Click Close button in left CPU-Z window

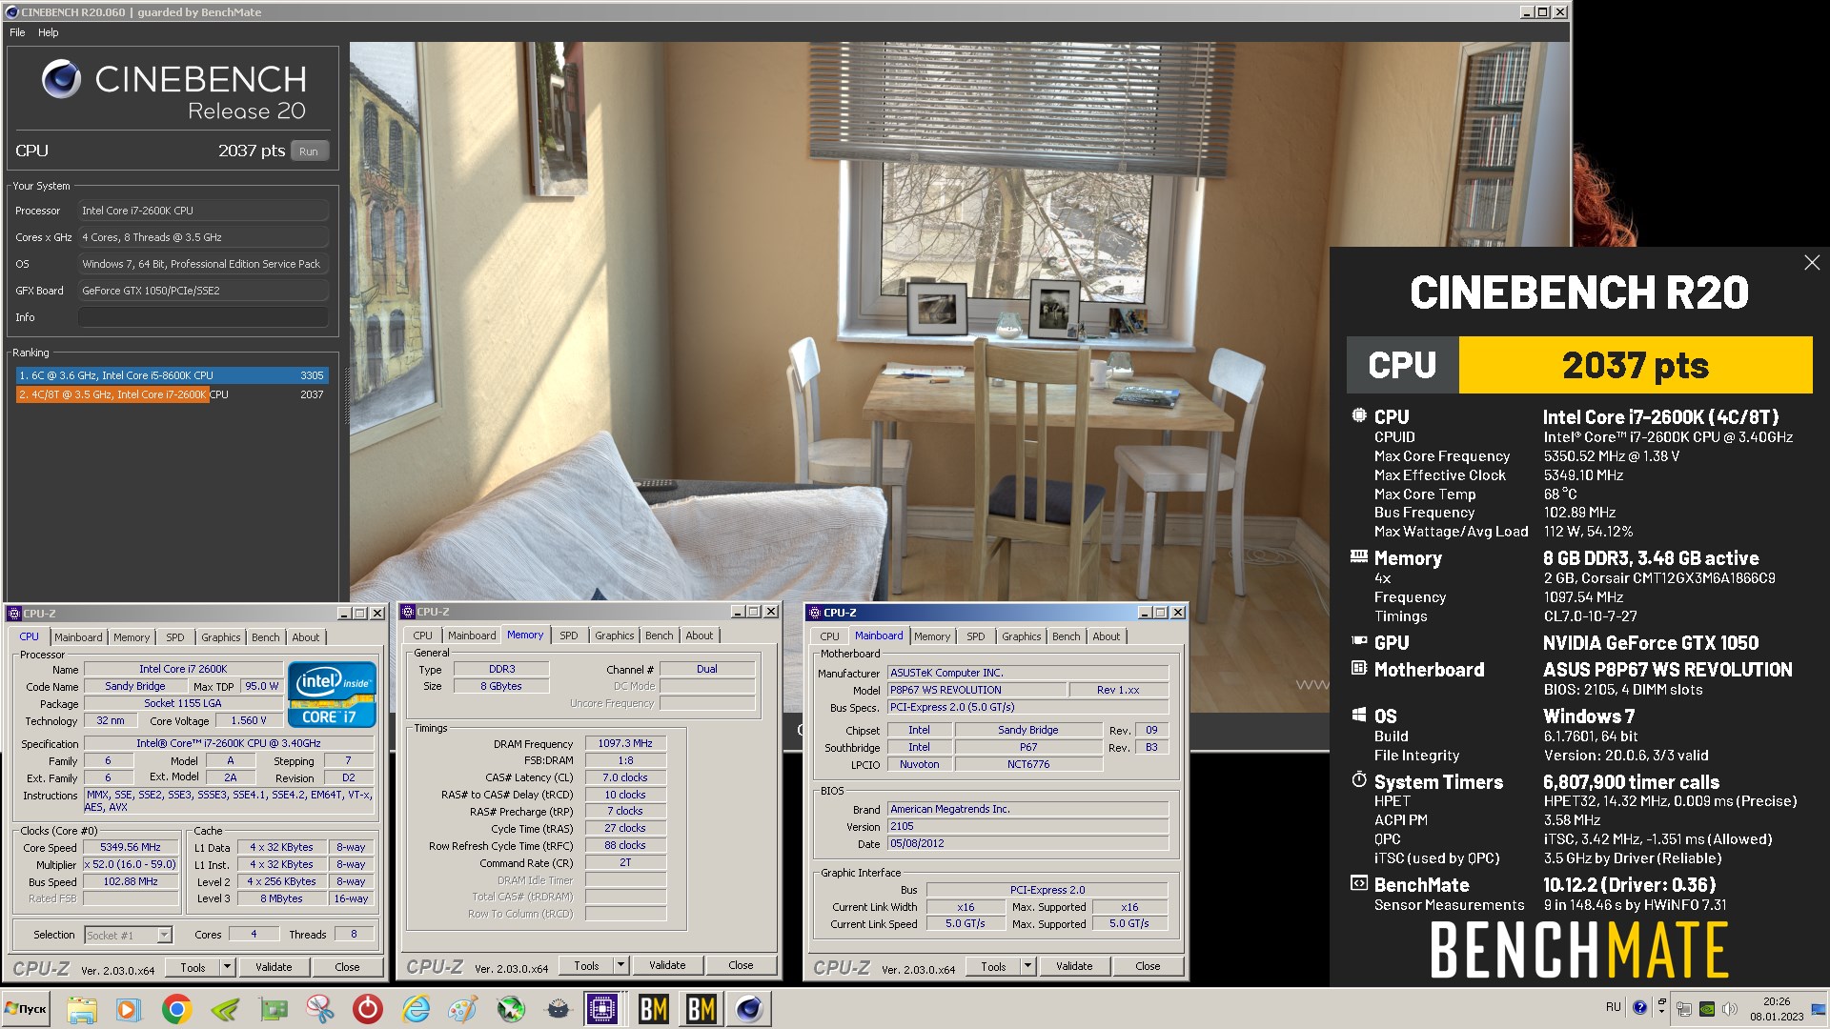coord(347,967)
